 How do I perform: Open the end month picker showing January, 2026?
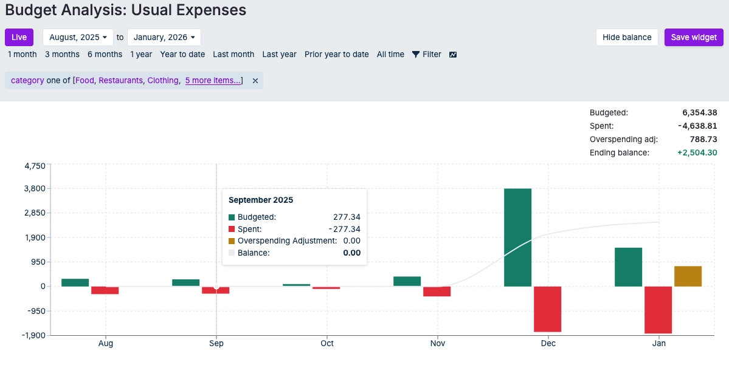click(x=164, y=37)
